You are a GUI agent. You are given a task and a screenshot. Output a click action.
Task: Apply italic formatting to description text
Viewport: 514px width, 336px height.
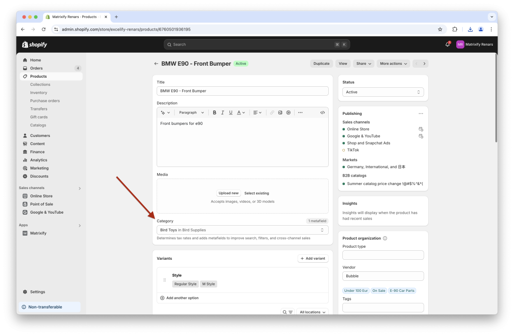(222, 112)
